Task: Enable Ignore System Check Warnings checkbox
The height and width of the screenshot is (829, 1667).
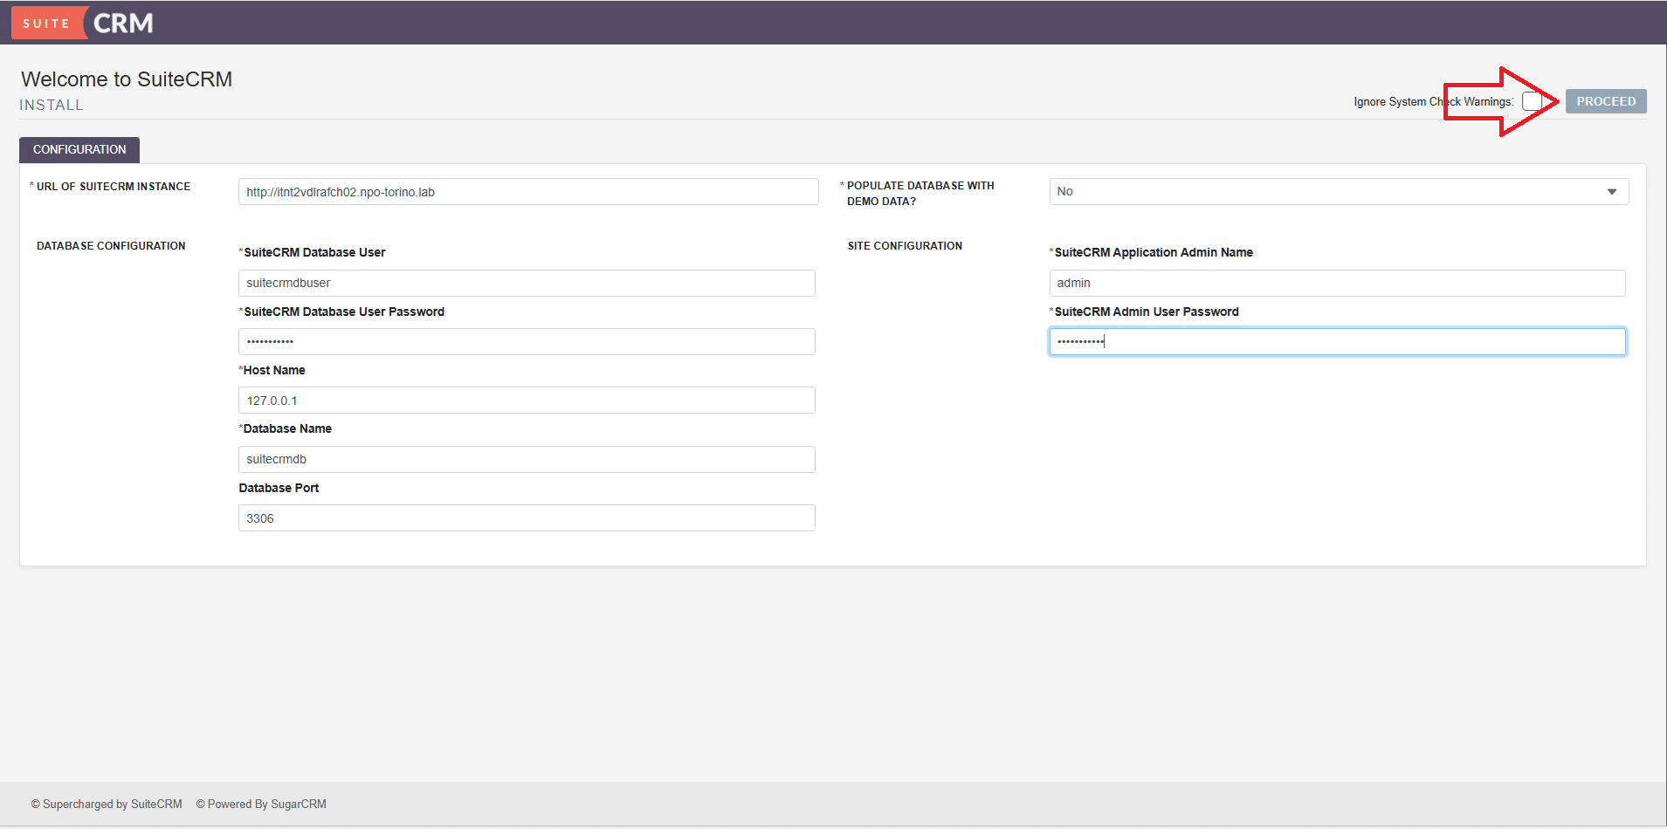Action: click(x=1532, y=101)
